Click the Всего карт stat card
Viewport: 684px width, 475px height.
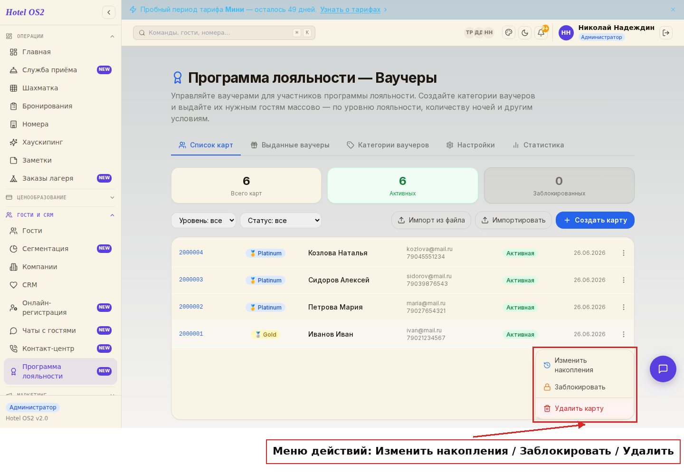pos(246,185)
